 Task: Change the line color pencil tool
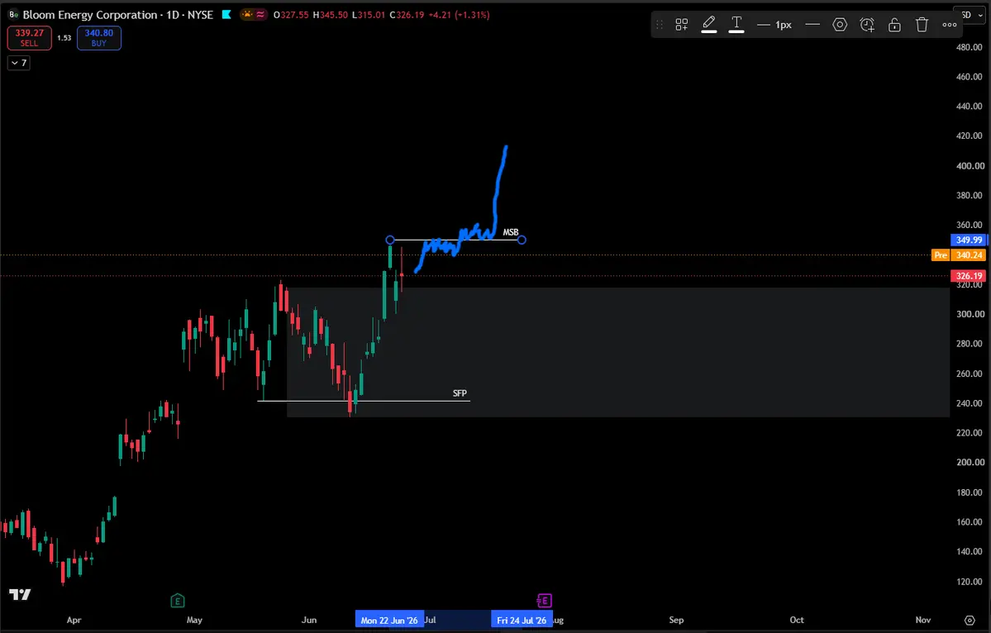pyautogui.click(x=709, y=24)
